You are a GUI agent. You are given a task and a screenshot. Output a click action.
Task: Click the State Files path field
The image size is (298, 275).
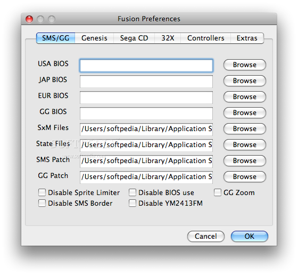point(146,145)
